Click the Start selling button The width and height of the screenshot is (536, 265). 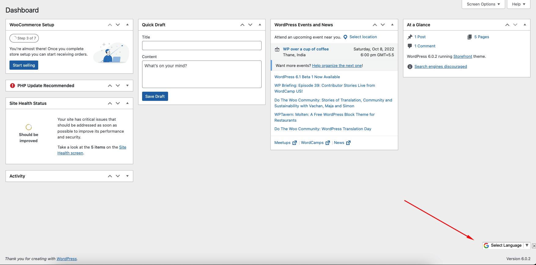[24, 65]
